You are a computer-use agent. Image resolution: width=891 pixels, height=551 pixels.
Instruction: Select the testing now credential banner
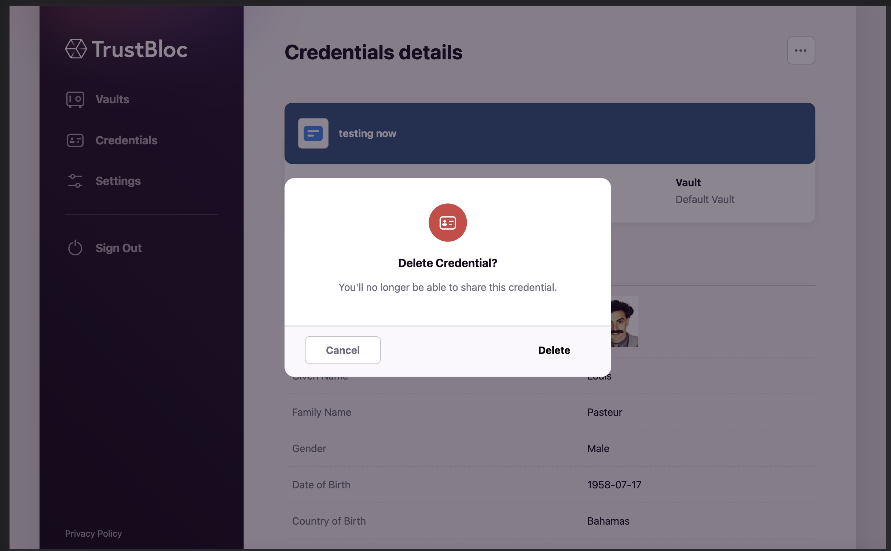(x=367, y=133)
